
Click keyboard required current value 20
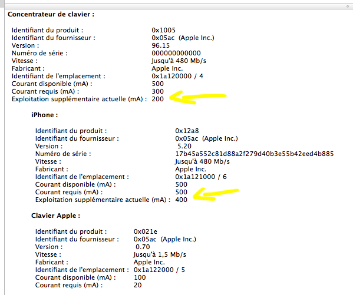137,285
